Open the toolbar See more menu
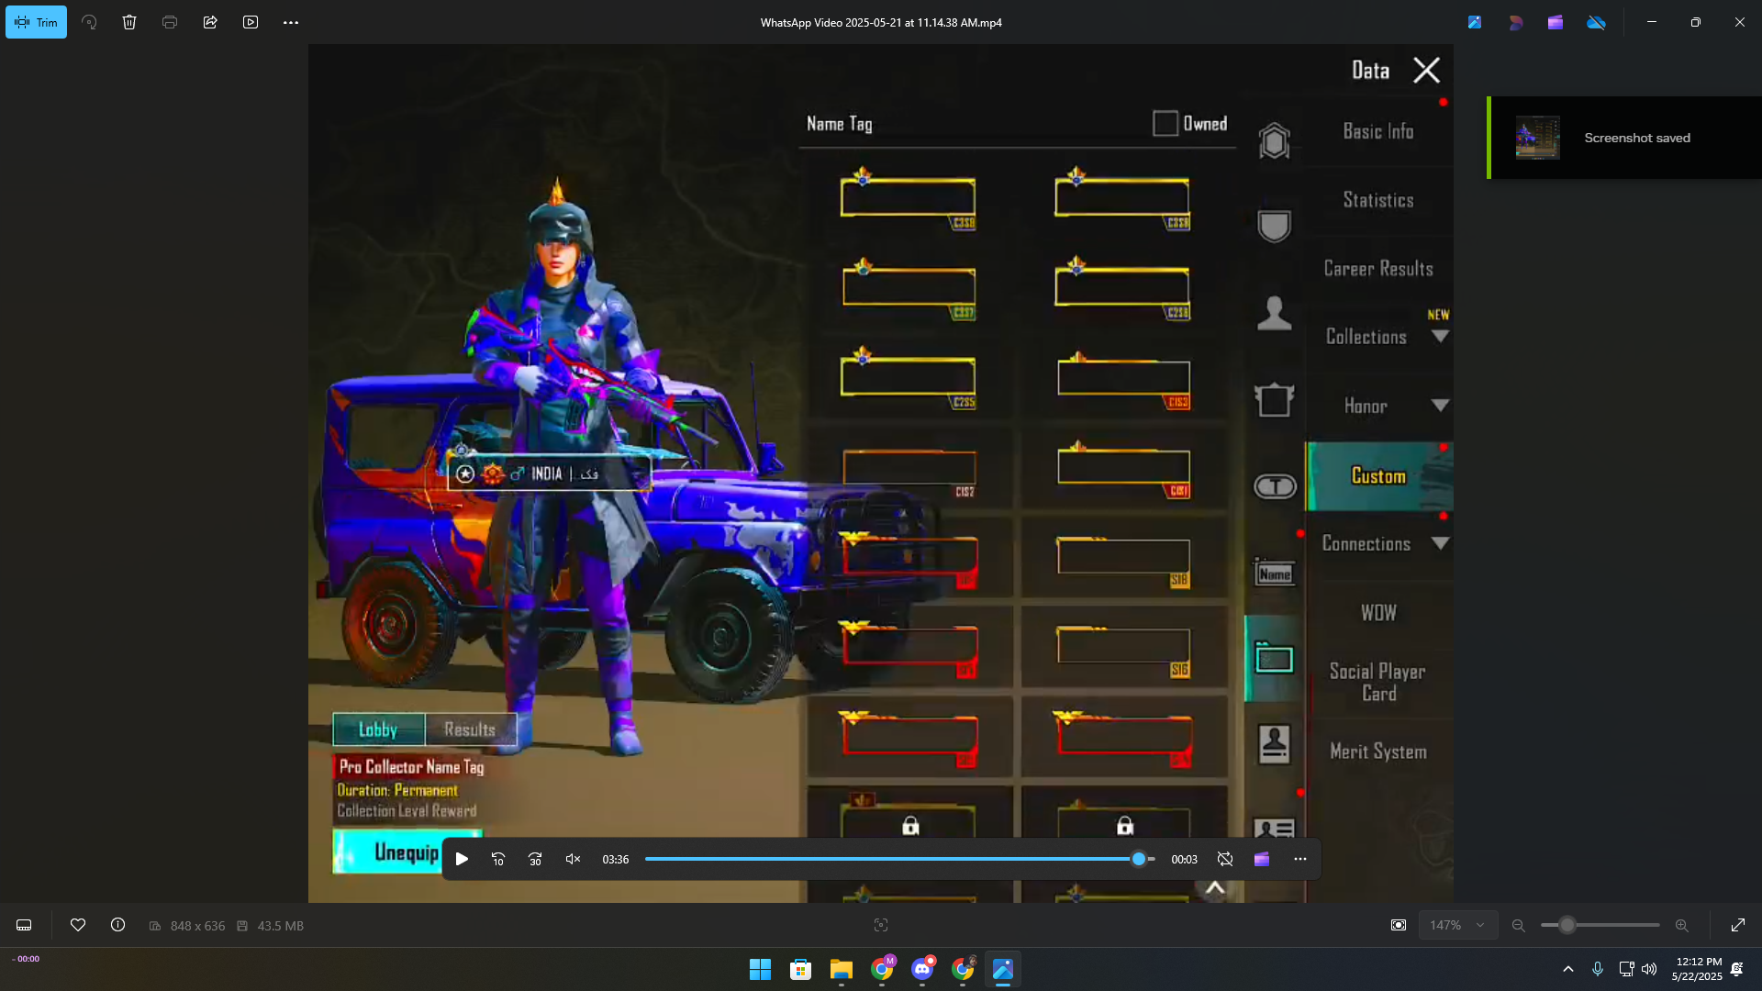This screenshot has width=1762, height=991. coord(291,22)
